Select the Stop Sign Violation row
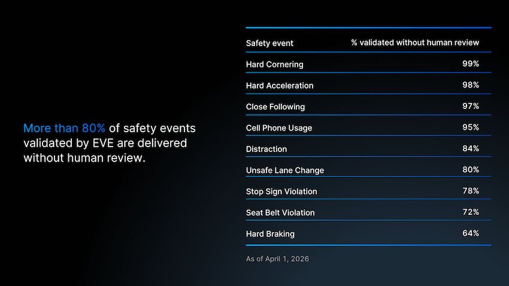 tap(281, 191)
